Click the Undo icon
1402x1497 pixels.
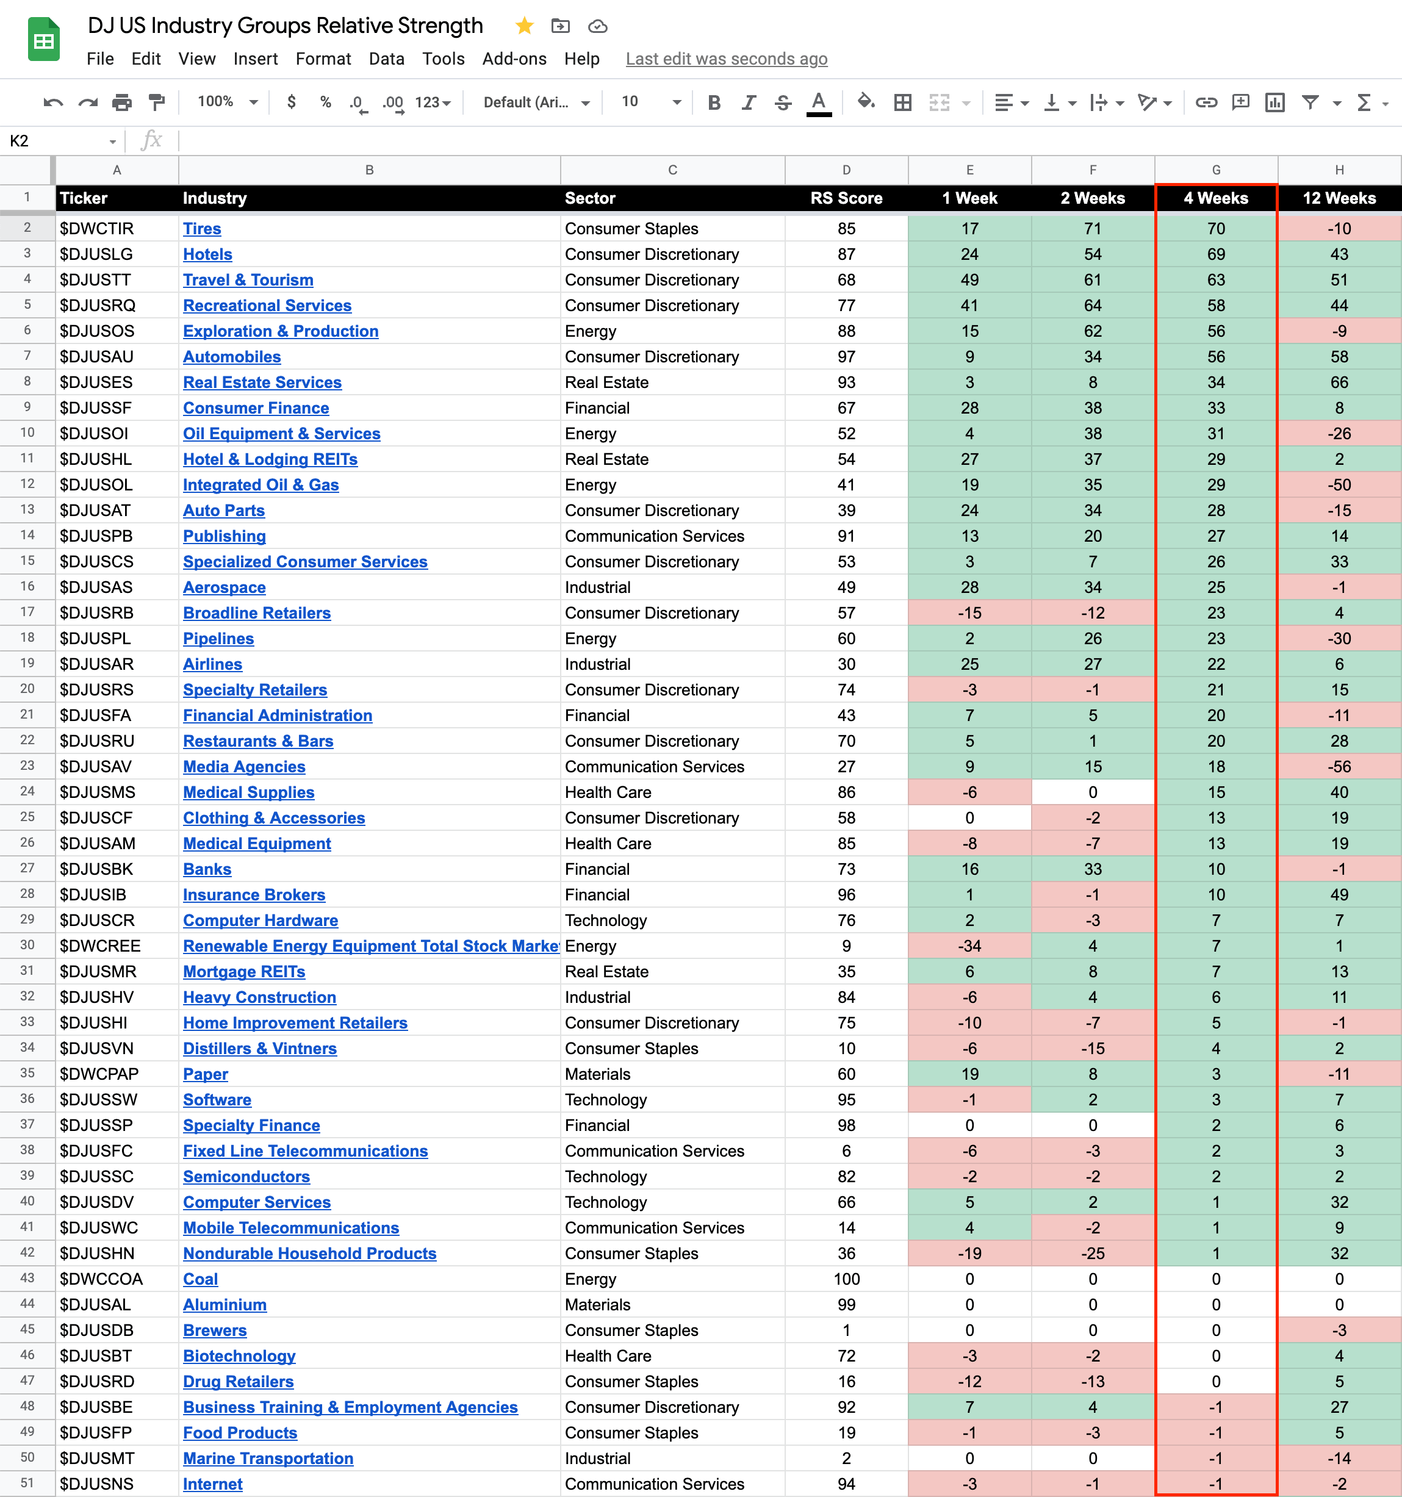coord(52,102)
